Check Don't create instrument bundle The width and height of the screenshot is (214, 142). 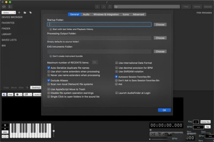point(51,56)
